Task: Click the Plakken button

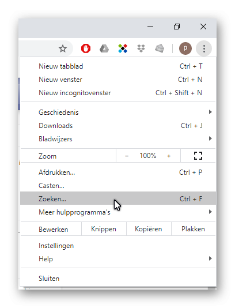Action: (193, 229)
